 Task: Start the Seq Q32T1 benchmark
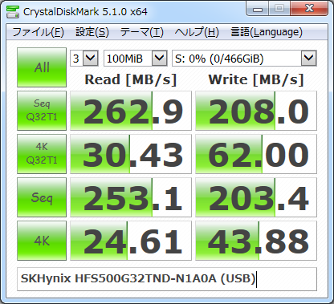42,111
